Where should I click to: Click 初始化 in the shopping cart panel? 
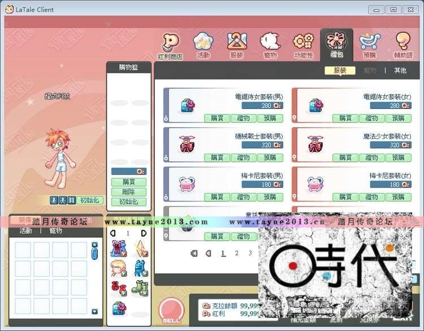pyautogui.click(x=129, y=202)
